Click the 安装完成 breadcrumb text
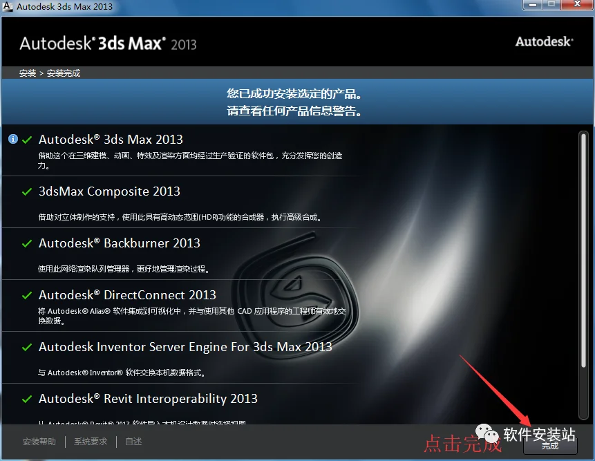The height and width of the screenshot is (461, 595). click(x=64, y=73)
